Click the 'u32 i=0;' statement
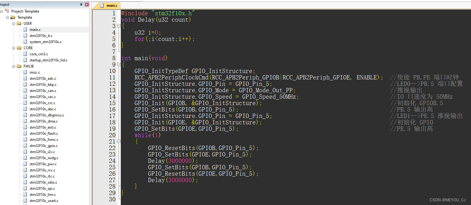This screenshot has height=205, width=471. click(148, 32)
